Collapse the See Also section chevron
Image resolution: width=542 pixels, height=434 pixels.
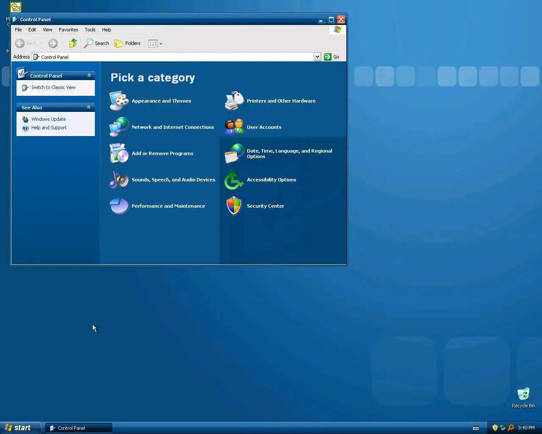pyautogui.click(x=89, y=107)
